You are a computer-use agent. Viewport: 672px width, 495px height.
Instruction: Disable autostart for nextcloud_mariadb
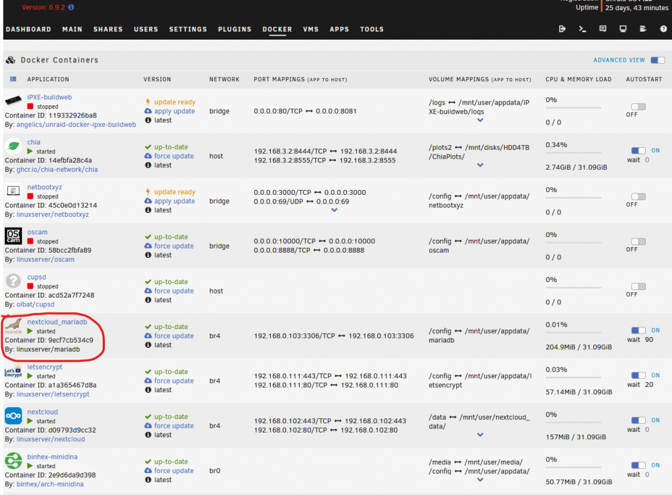point(638,330)
